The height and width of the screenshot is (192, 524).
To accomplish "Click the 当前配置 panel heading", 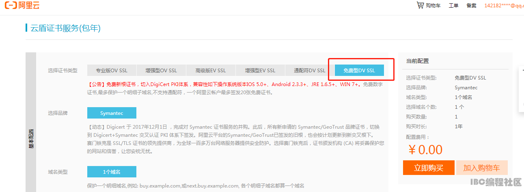I will [418, 61].
